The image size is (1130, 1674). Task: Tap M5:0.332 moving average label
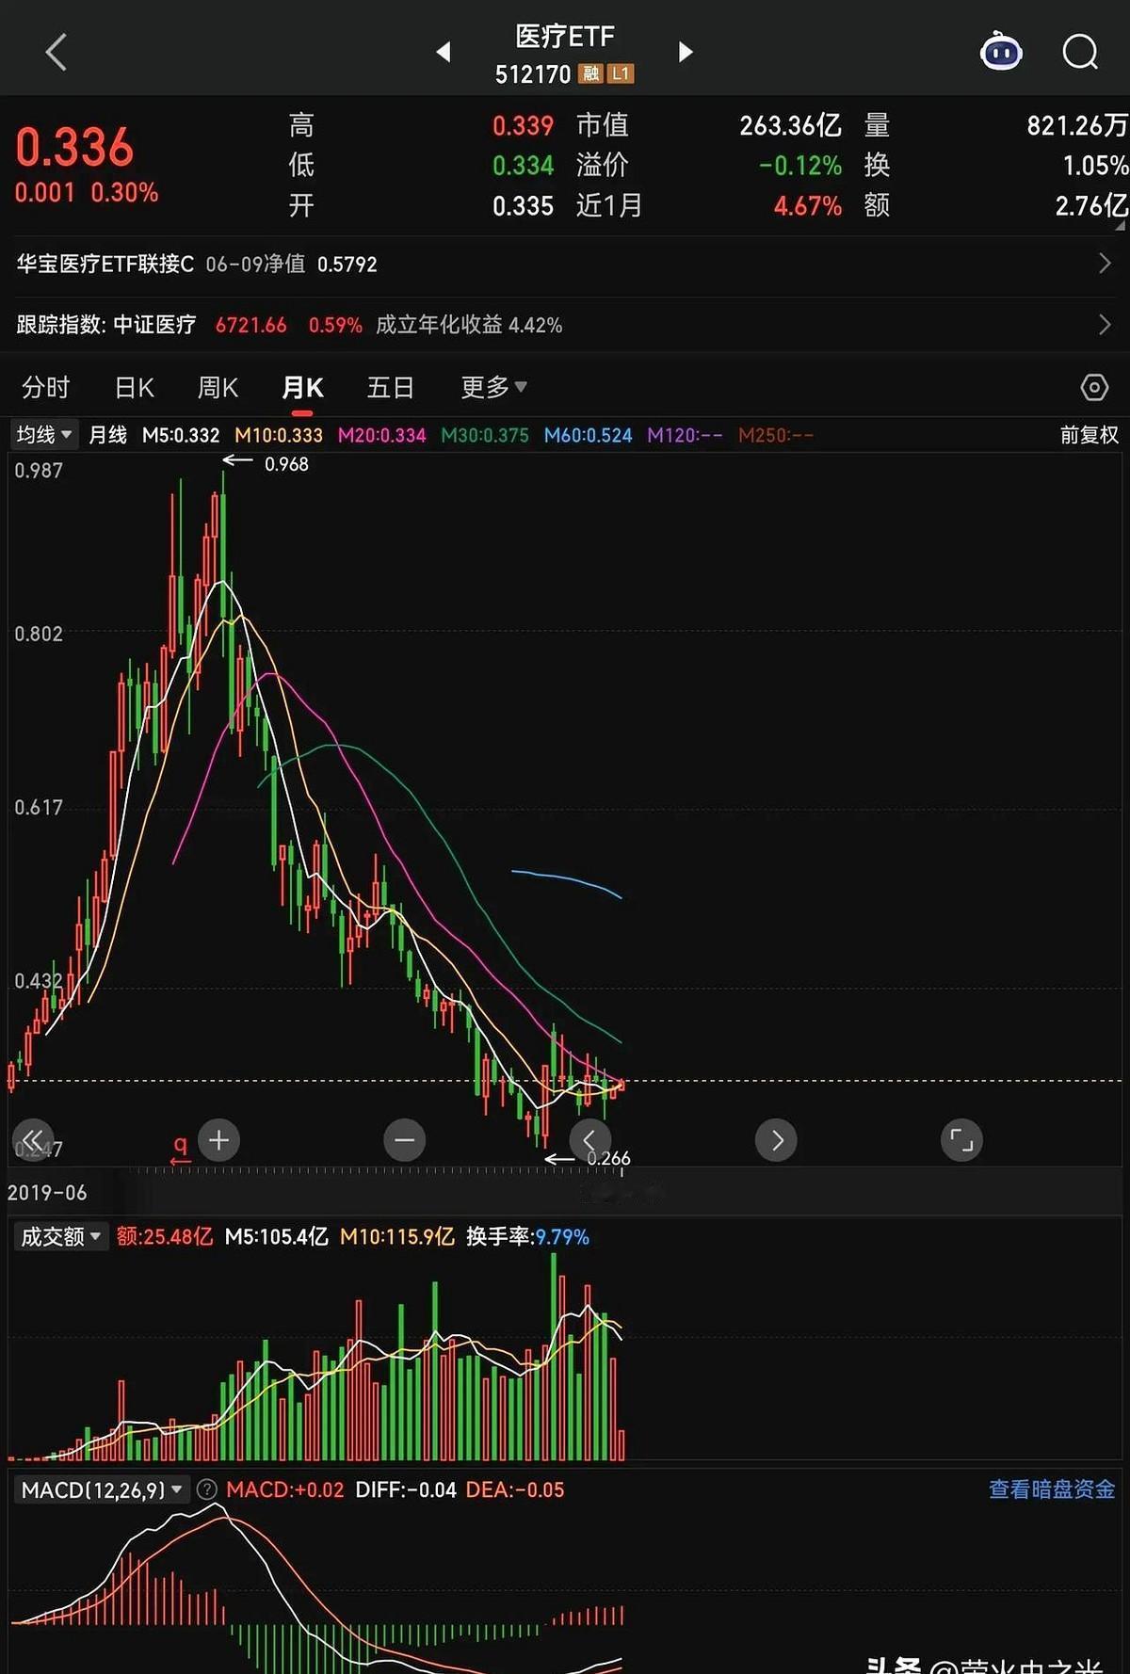[181, 435]
